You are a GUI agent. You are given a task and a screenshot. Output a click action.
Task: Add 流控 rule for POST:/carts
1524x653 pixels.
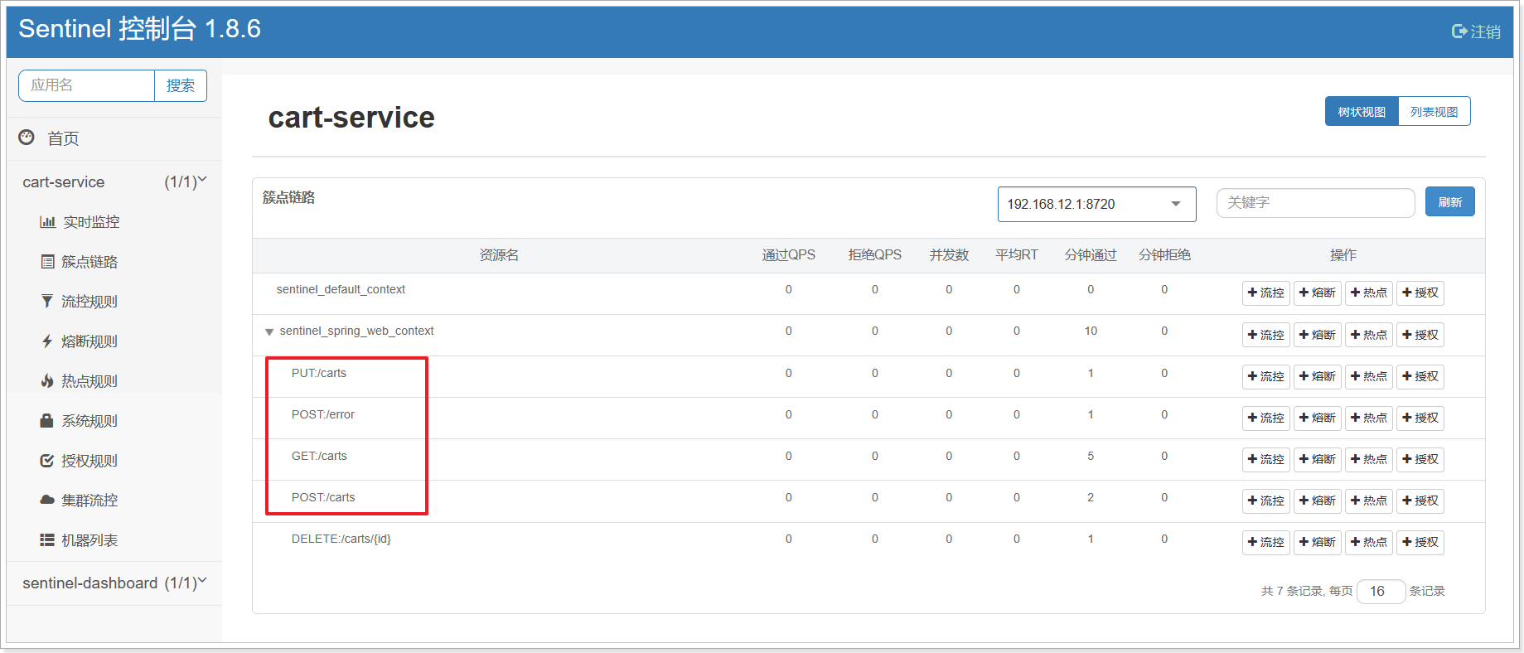(1265, 501)
